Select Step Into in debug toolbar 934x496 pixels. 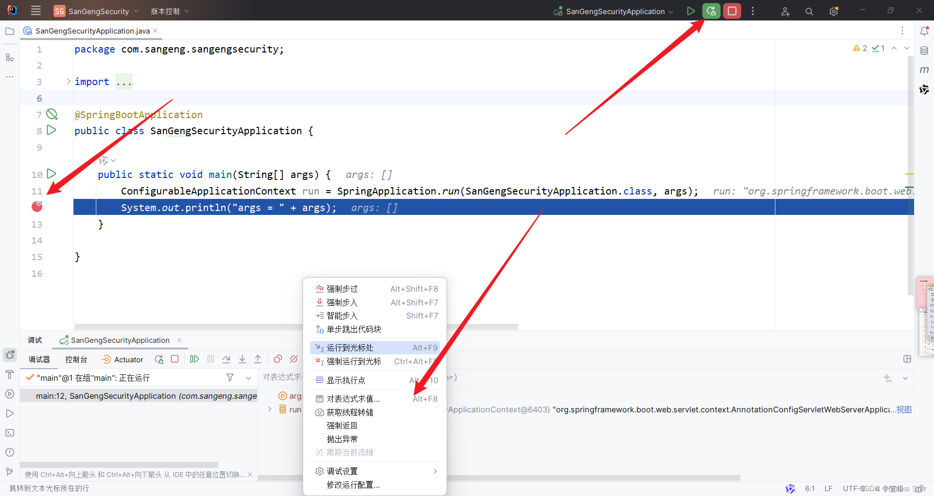242,359
